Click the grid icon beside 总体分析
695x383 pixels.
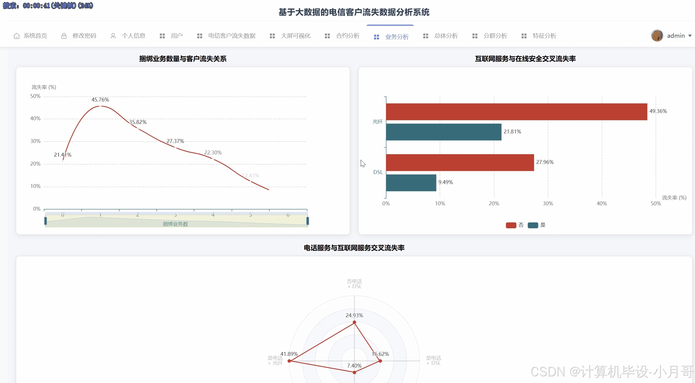pos(426,36)
